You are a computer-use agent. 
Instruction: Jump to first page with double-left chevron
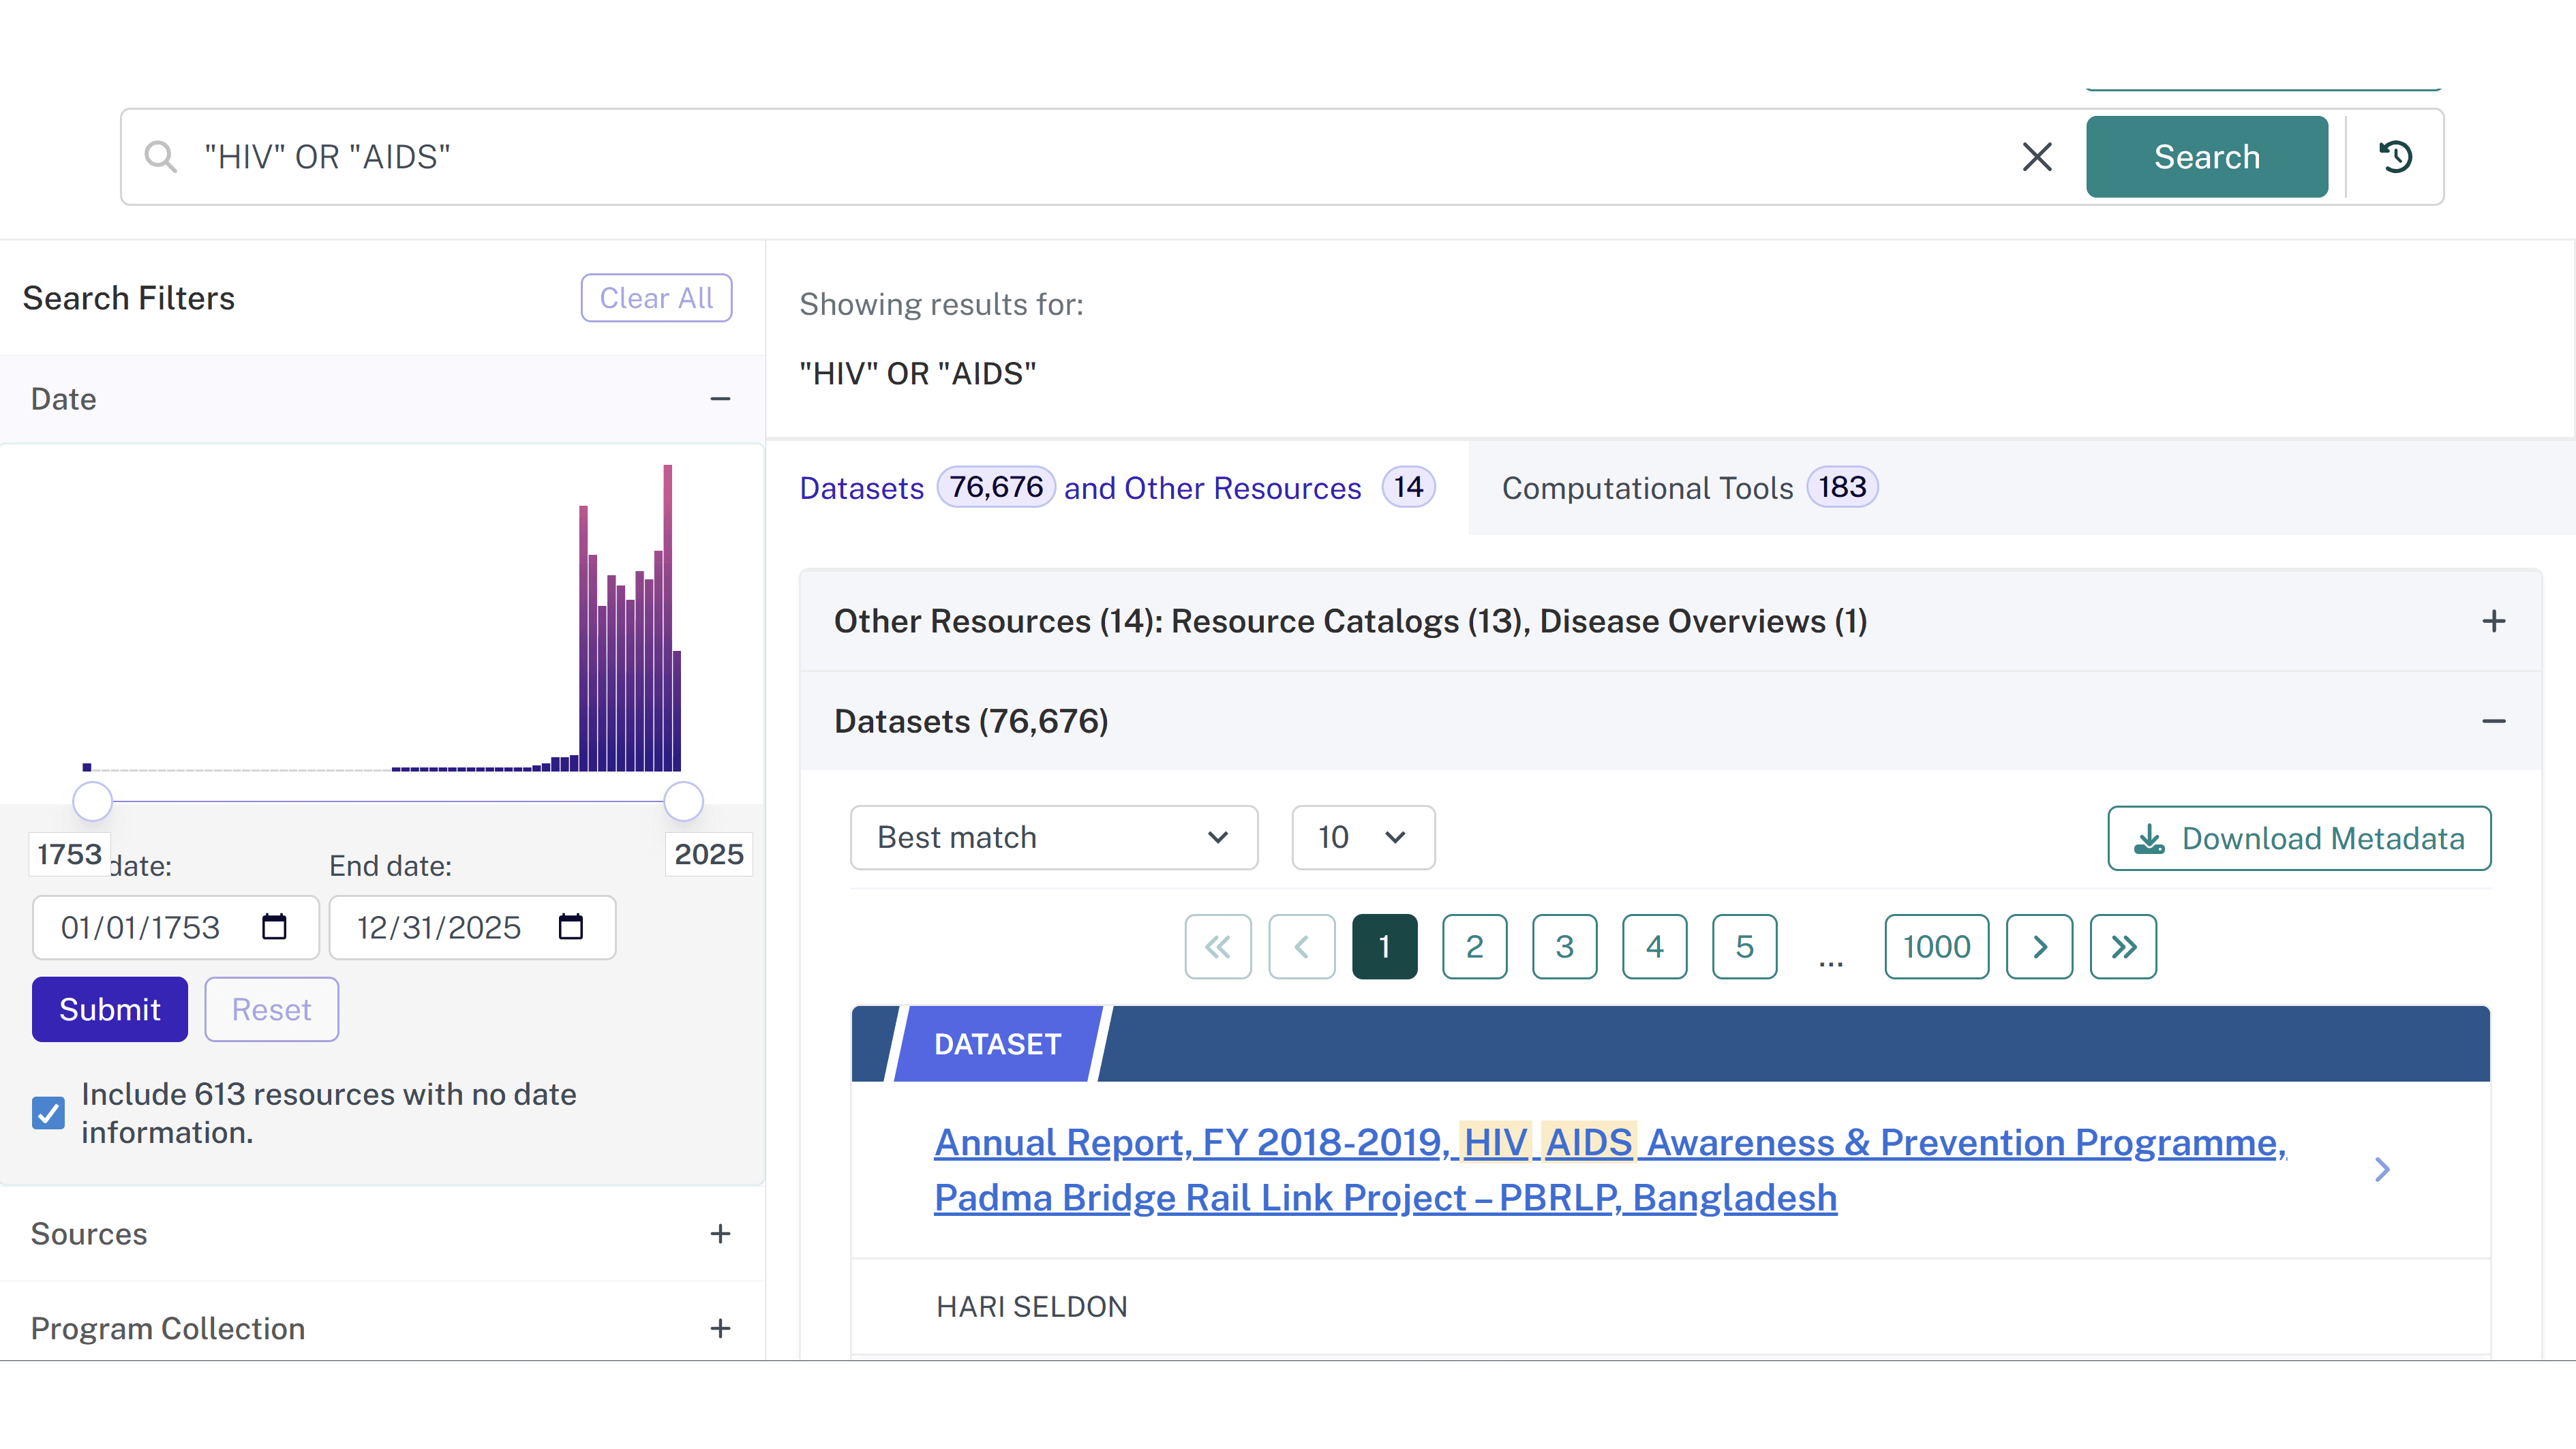(x=1217, y=946)
